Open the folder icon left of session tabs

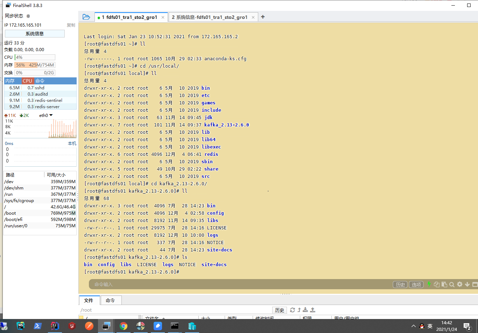coord(86,17)
